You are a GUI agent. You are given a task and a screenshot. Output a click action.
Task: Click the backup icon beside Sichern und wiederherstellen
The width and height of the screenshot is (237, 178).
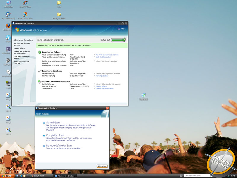(x=40, y=82)
